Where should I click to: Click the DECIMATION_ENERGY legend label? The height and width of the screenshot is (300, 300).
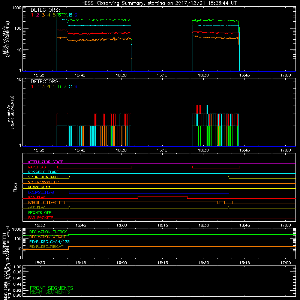48,232
